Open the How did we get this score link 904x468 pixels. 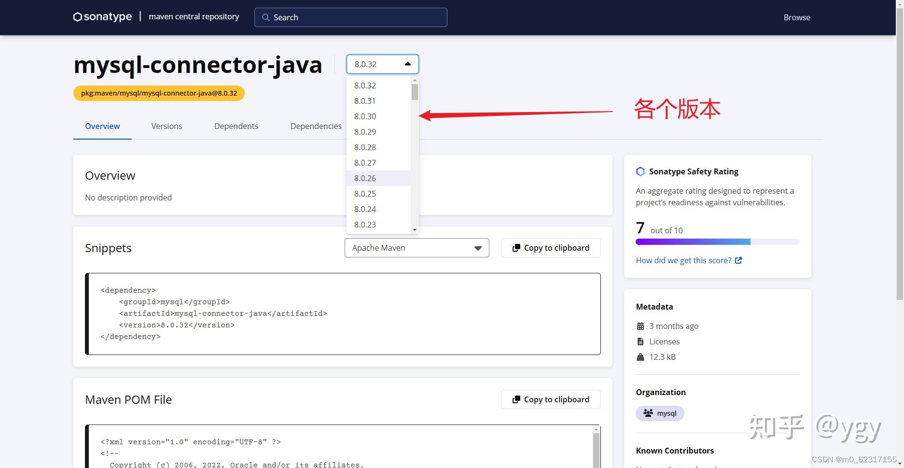pyautogui.click(x=683, y=260)
